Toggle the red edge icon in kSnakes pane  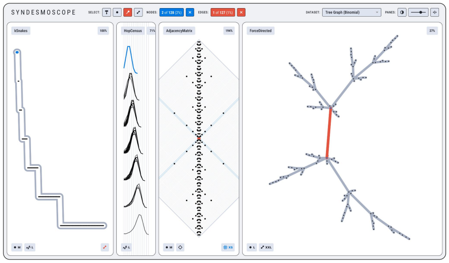click(x=105, y=247)
